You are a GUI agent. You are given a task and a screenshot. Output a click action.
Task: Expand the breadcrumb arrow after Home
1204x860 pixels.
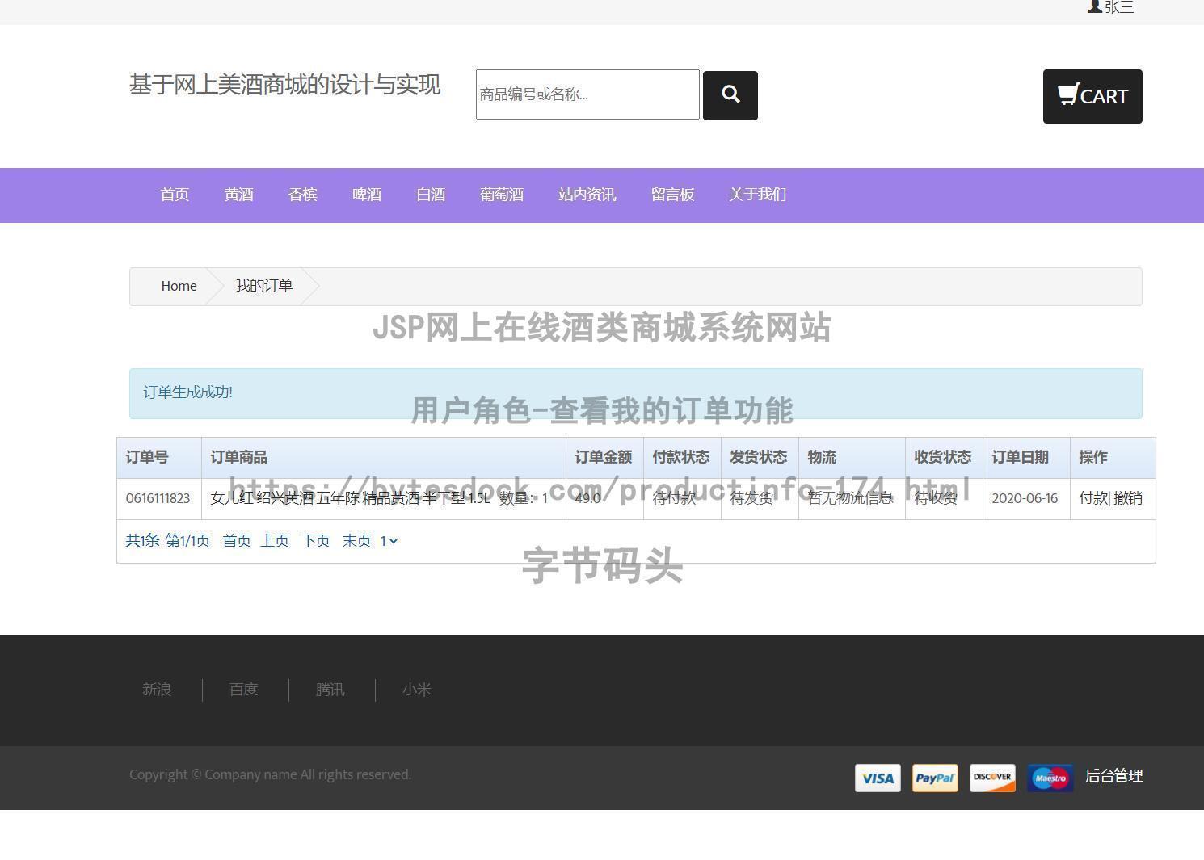[217, 286]
